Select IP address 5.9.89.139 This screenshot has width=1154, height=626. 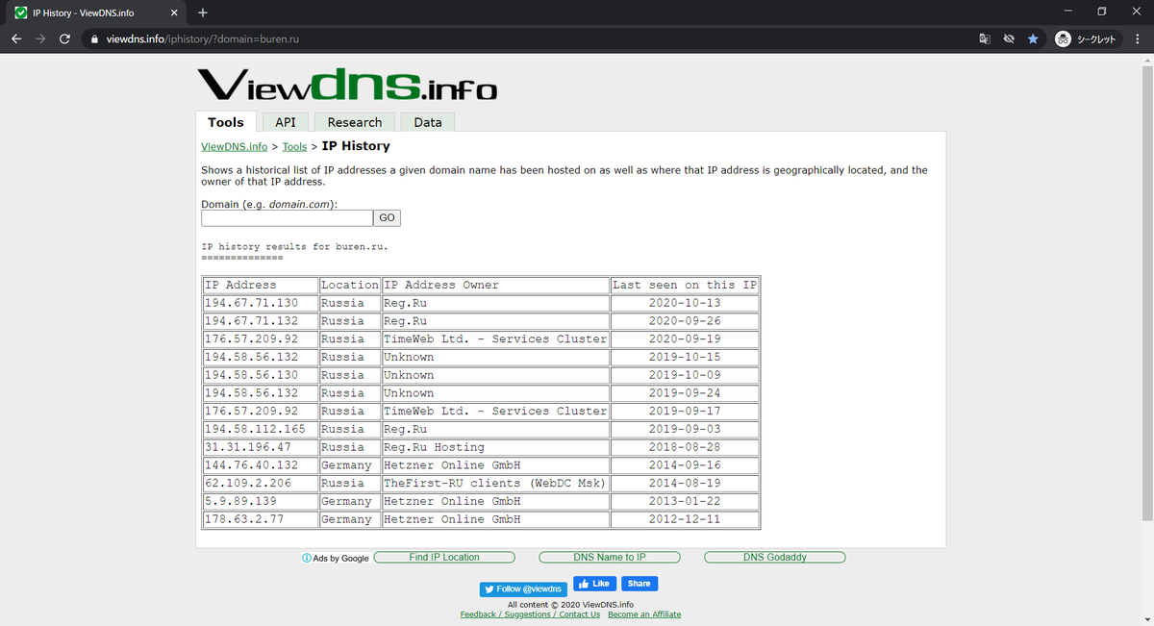[x=240, y=502]
